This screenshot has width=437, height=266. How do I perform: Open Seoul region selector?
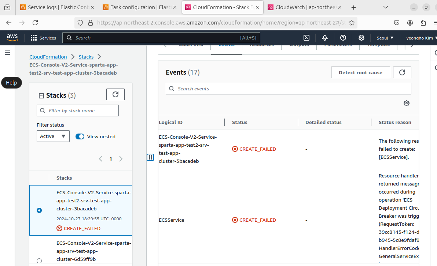coord(385,38)
